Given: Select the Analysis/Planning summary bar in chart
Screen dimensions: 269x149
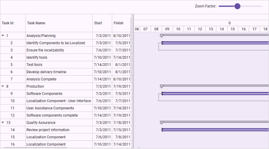Looking at the screenshot, I should click(x=214, y=35).
